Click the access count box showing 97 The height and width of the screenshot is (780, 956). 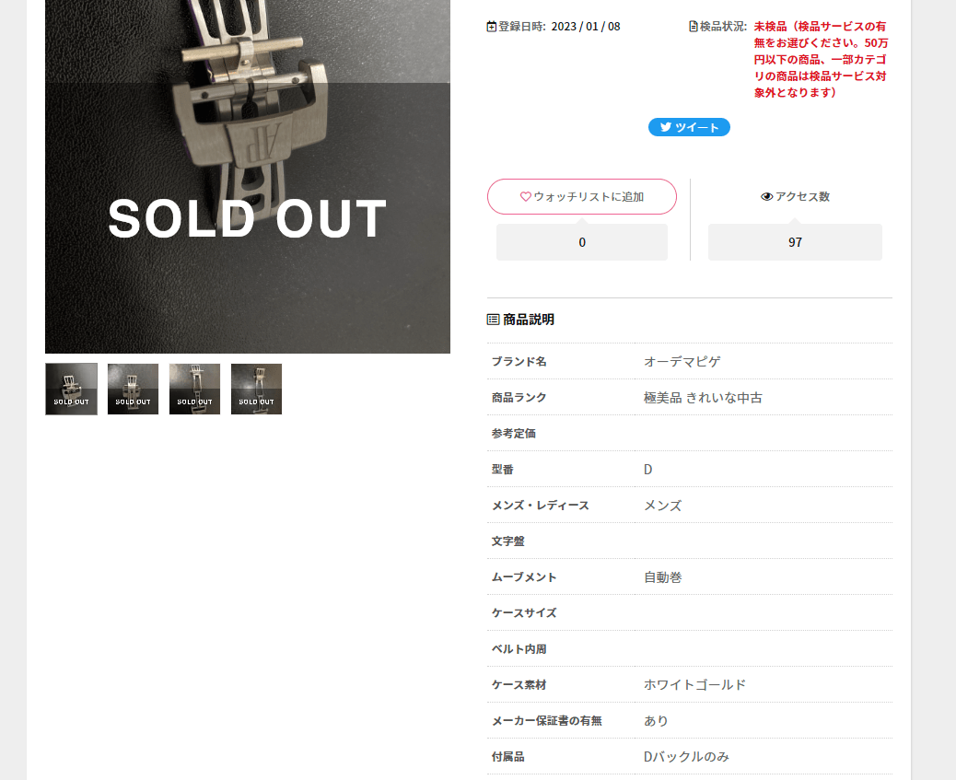(795, 242)
